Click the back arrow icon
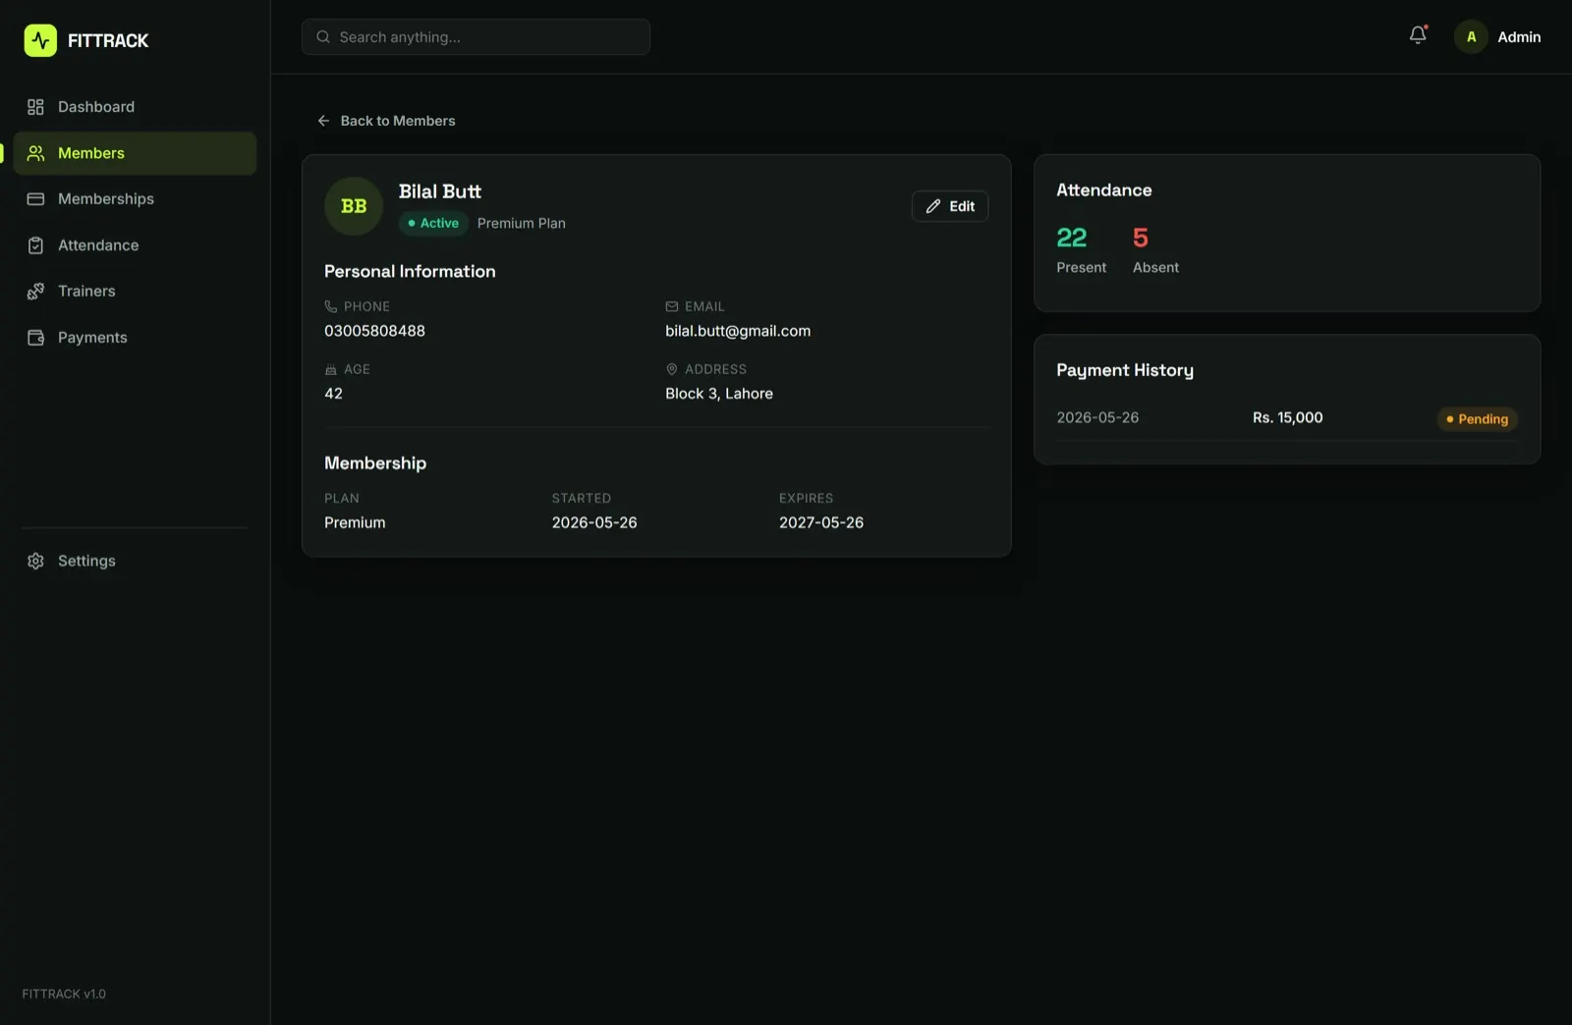The height and width of the screenshot is (1025, 1572). tap(323, 121)
